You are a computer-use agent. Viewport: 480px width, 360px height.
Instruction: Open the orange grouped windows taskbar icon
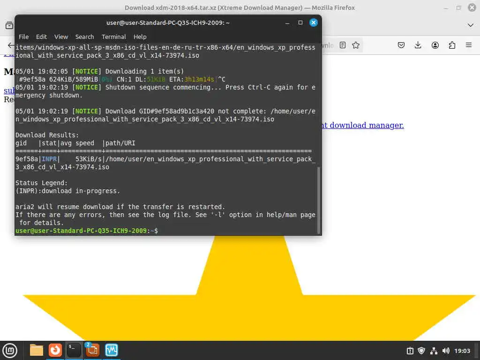[92, 350]
